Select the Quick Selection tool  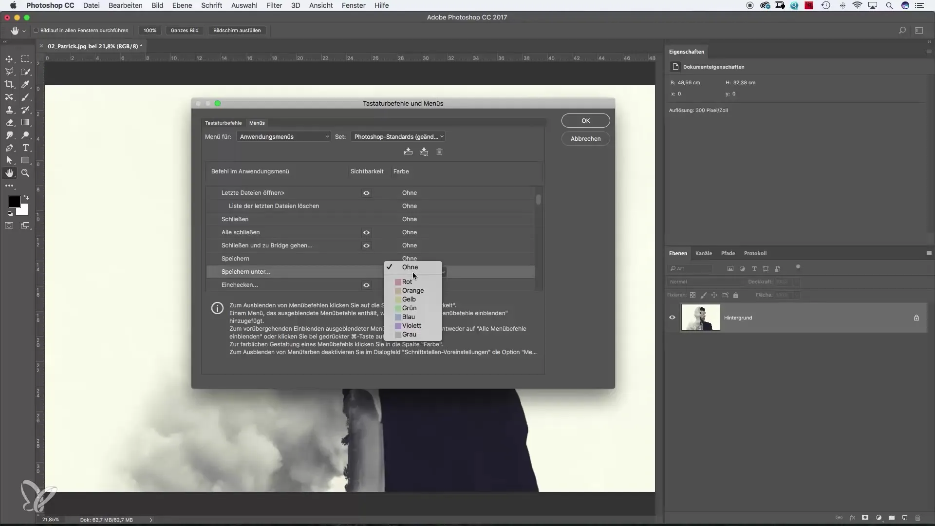[x=25, y=72]
